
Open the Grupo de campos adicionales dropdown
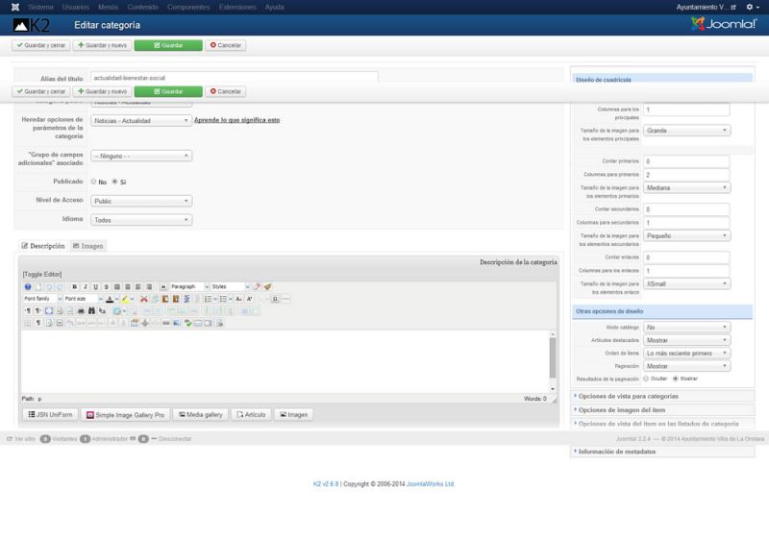coord(141,156)
